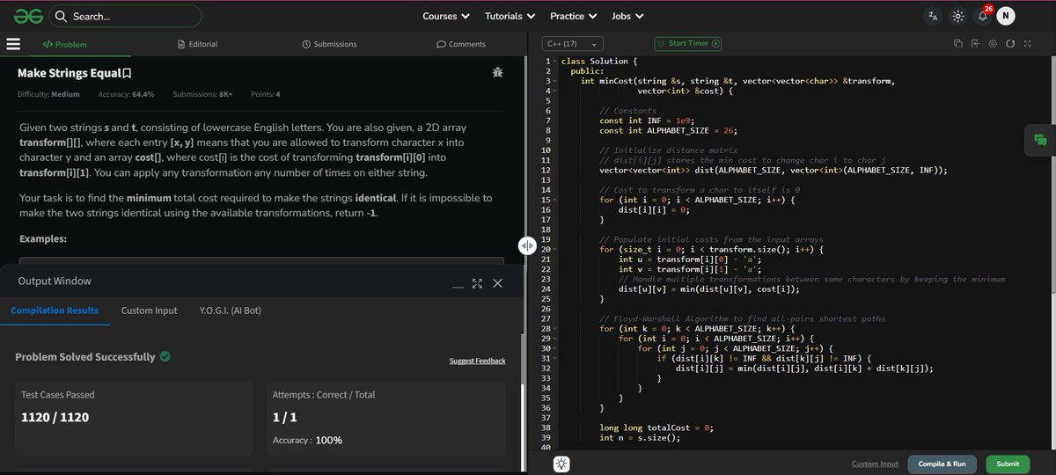Click the '1120 / 1120' test cases value
1056x475 pixels.
pyautogui.click(x=55, y=417)
